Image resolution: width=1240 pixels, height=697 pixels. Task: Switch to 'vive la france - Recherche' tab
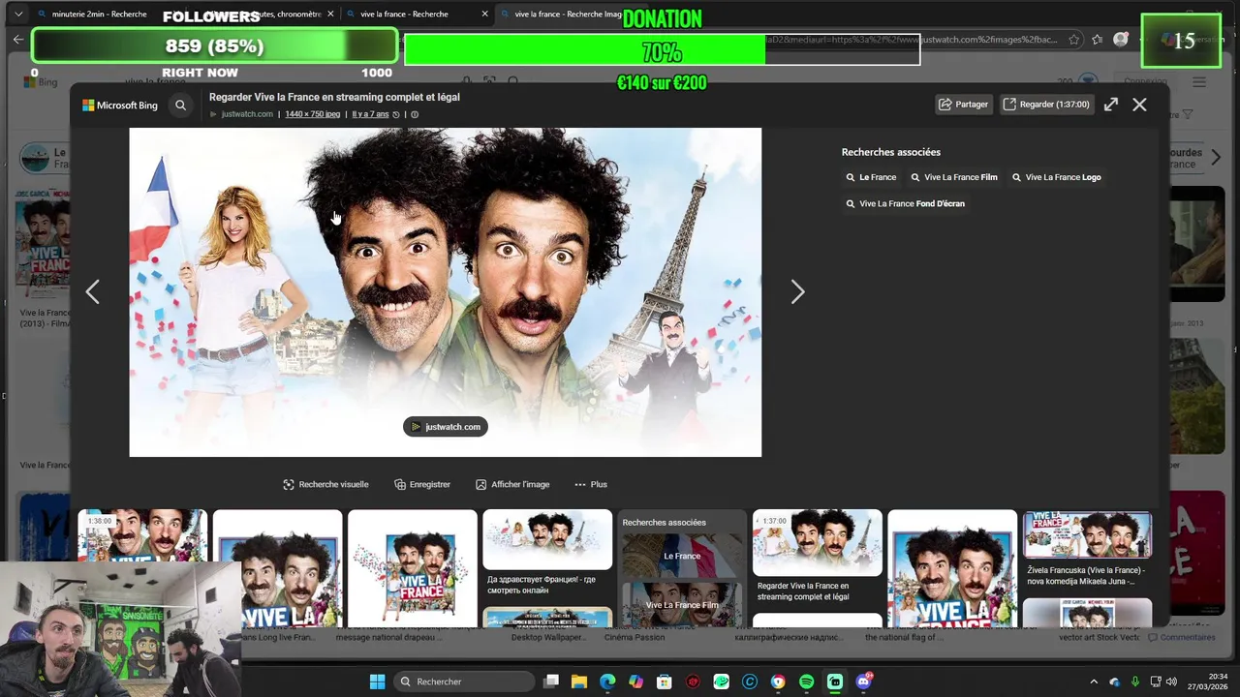tap(417, 15)
